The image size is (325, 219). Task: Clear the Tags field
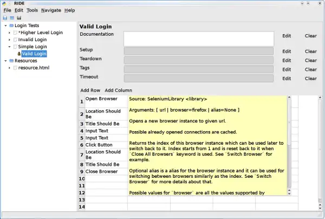[x=311, y=69]
